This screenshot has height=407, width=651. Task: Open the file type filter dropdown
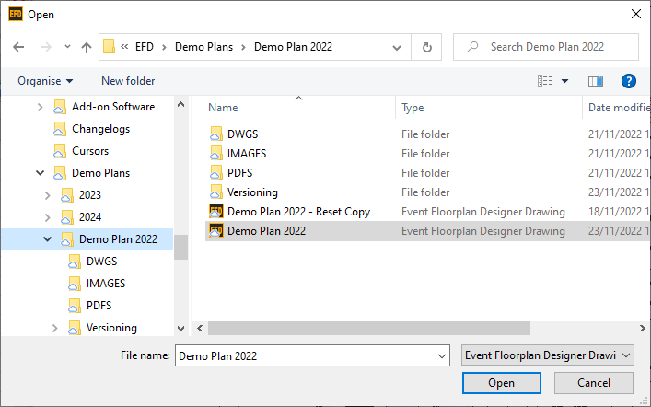pos(547,355)
